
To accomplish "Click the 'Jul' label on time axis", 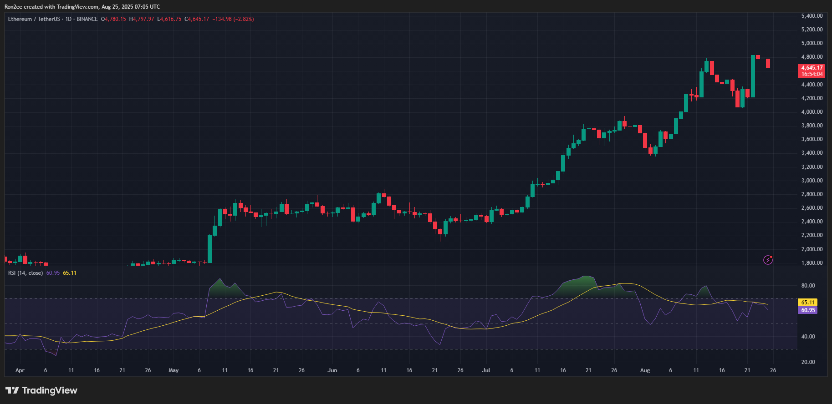I will pyautogui.click(x=486, y=370).
